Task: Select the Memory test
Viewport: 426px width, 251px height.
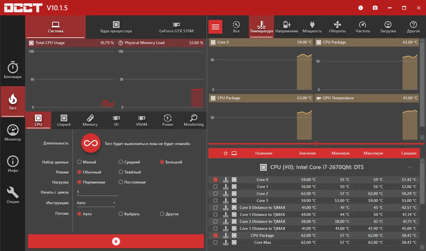Action: coord(90,120)
